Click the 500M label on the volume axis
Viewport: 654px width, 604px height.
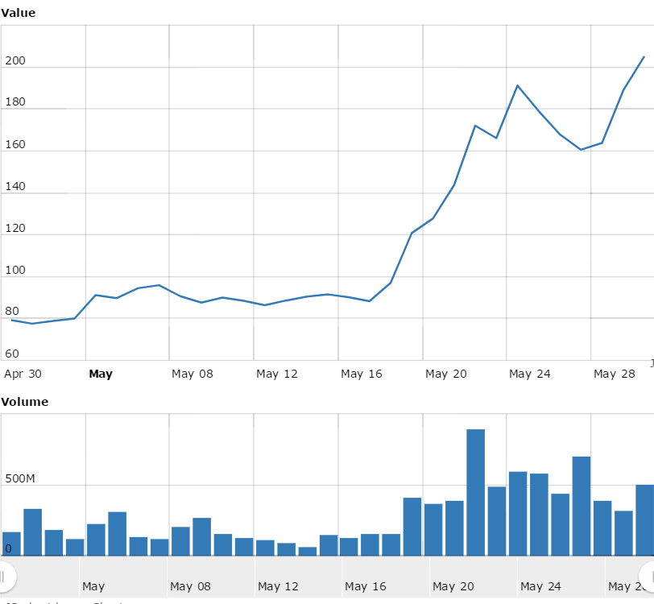(20, 479)
